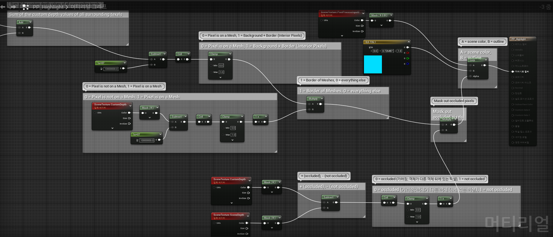The image size is (553, 237).
Task: Click the UVs input pin of SceneTexture:PostProcessInput0
Action: (x=322, y=20)
